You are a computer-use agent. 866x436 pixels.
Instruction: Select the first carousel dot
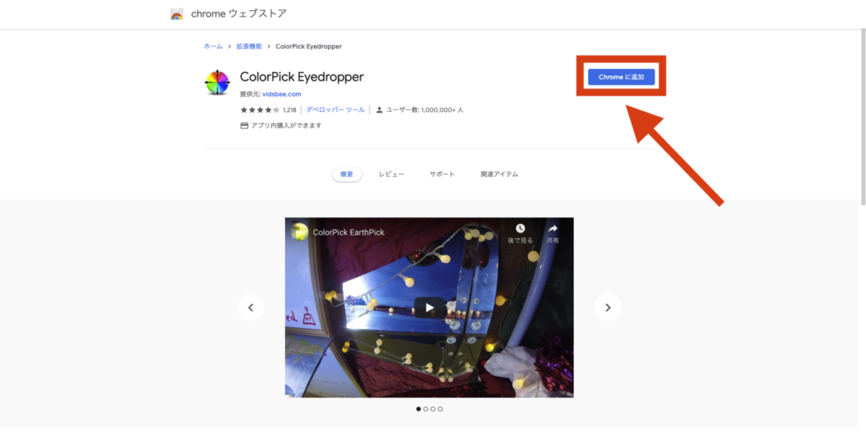[419, 409]
